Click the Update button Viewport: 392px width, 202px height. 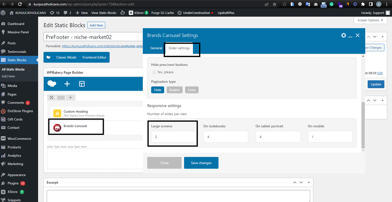(x=376, y=84)
